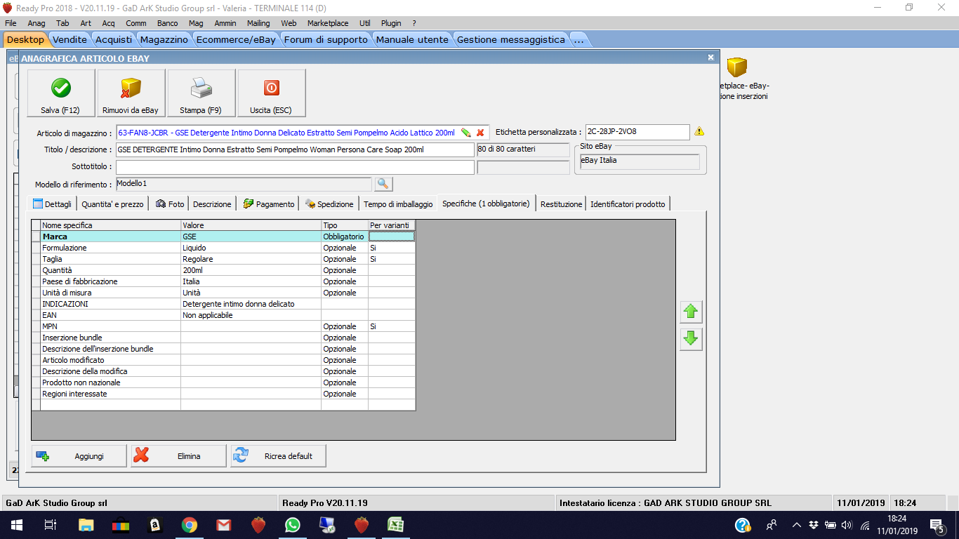Open the Pagamento tab
This screenshot has height=539, width=959.
(x=269, y=204)
